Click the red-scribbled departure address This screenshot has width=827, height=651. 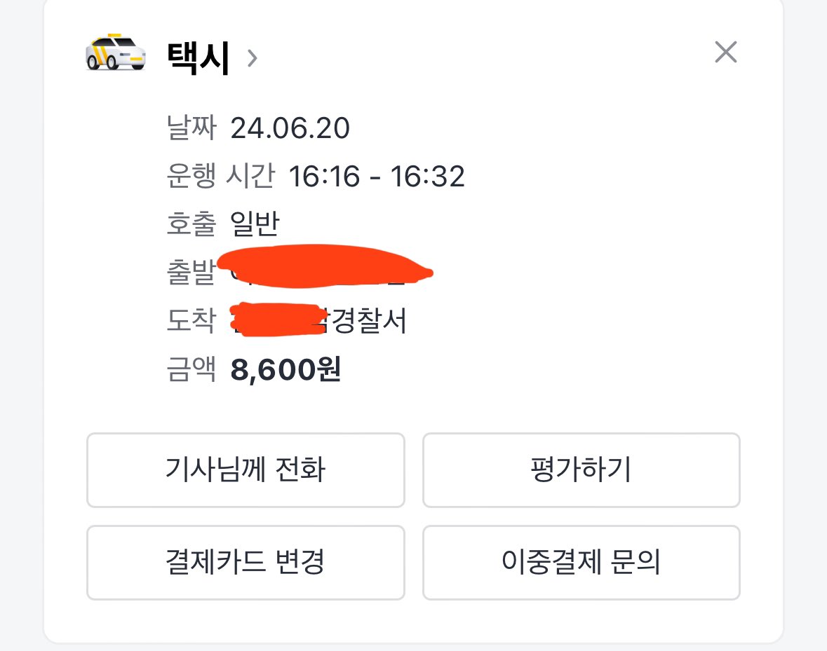pyautogui.click(x=323, y=268)
